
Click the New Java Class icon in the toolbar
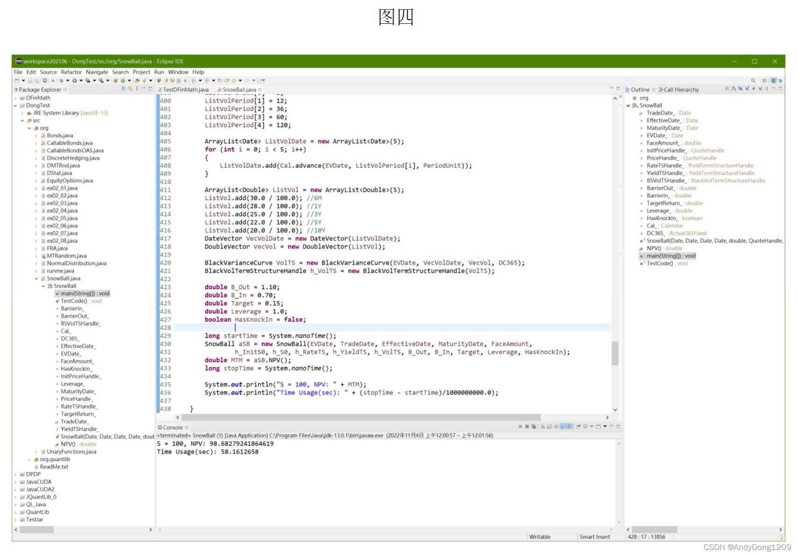point(123,81)
